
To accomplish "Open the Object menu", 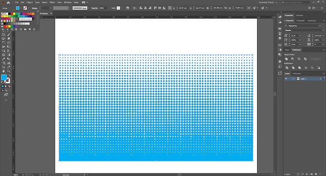I will (x=29, y=2).
